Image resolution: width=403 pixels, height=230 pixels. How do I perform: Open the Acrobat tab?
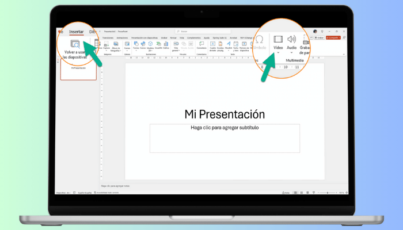pyautogui.click(x=233, y=38)
